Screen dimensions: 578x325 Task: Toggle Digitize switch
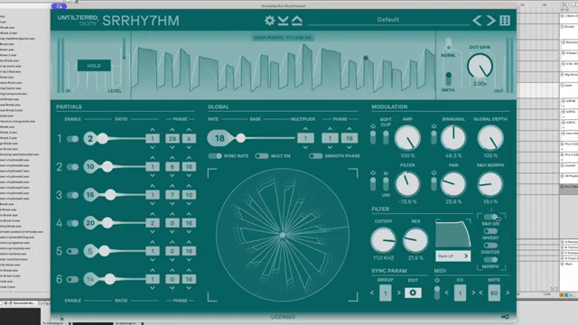point(490,246)
